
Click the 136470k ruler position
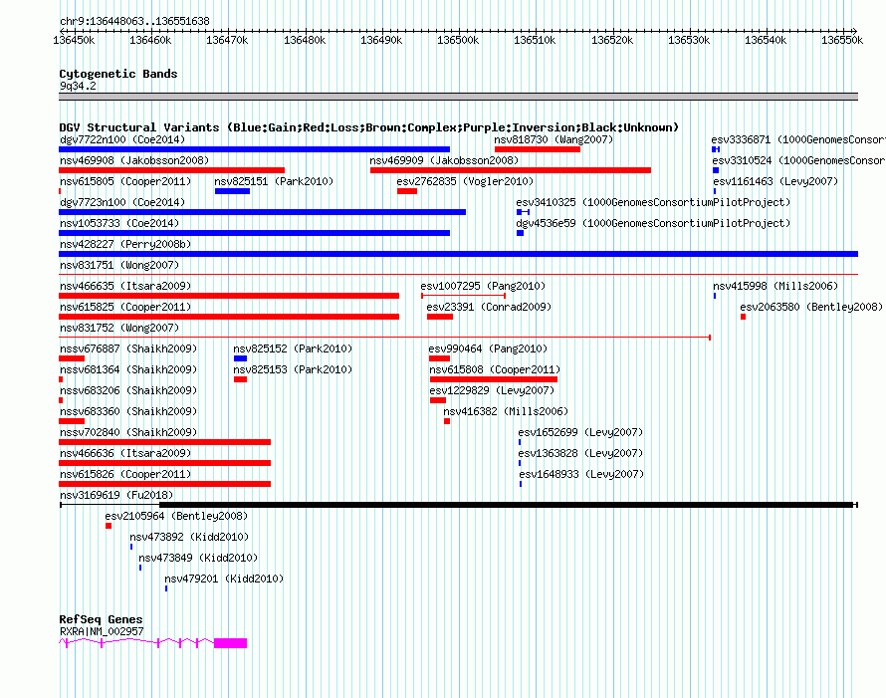click(x=228, y=40)
